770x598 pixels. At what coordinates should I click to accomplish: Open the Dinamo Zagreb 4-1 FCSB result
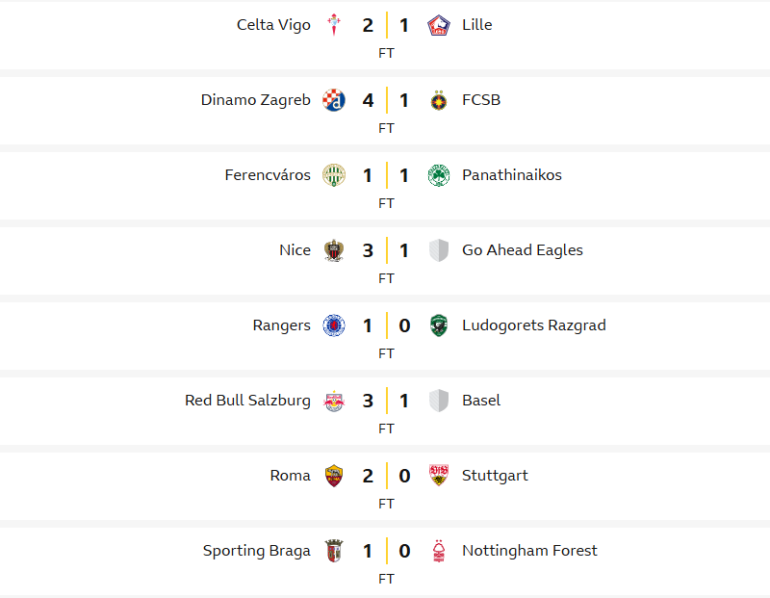click(x=386, y=100)
